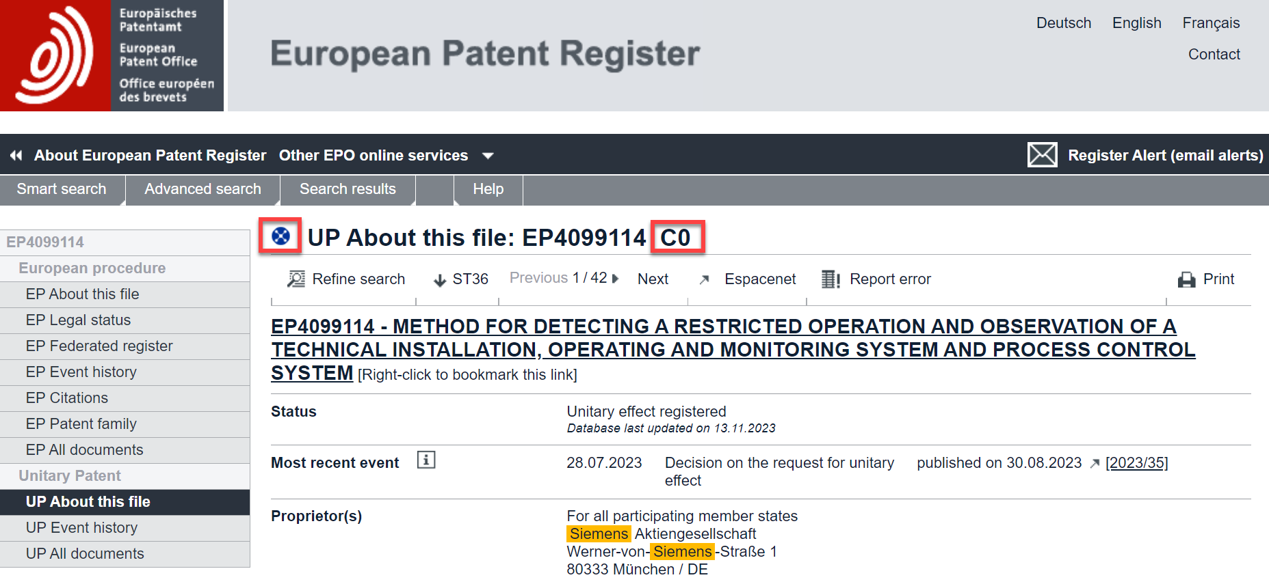Viewport: 1269px width, 584px height.
Task: Click the info icon beside Most recent event
Action: coord(426,460)
